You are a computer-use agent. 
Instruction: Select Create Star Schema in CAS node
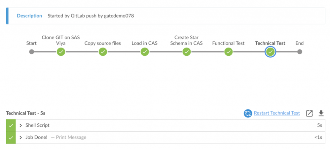187,52
